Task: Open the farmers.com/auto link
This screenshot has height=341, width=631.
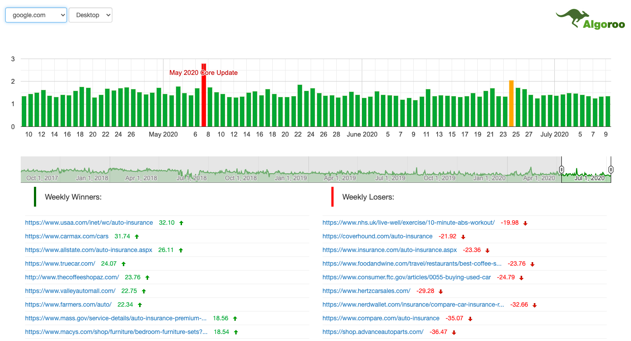Action: (x=68, y=304)
